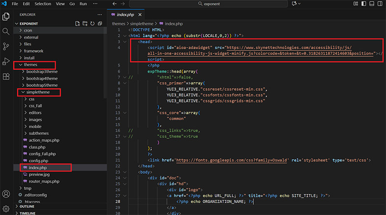Click the exponent command center search box
Screen dimensions: 386x215
(x=209, y=4)
